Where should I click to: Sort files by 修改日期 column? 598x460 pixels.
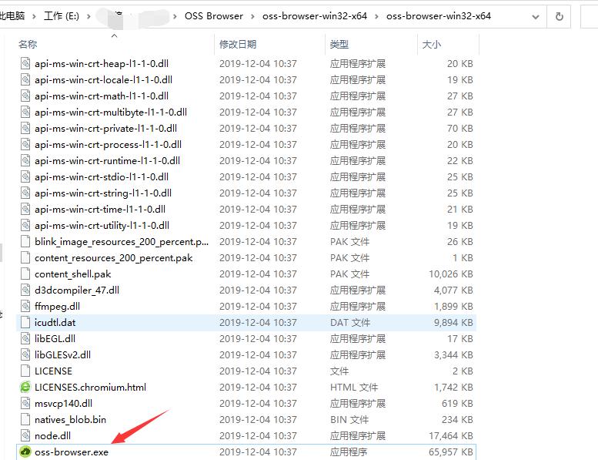[x=238, y=44]
